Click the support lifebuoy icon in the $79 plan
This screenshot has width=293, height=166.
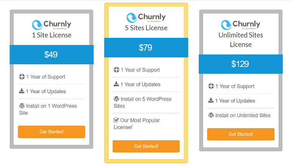(116, 70)
